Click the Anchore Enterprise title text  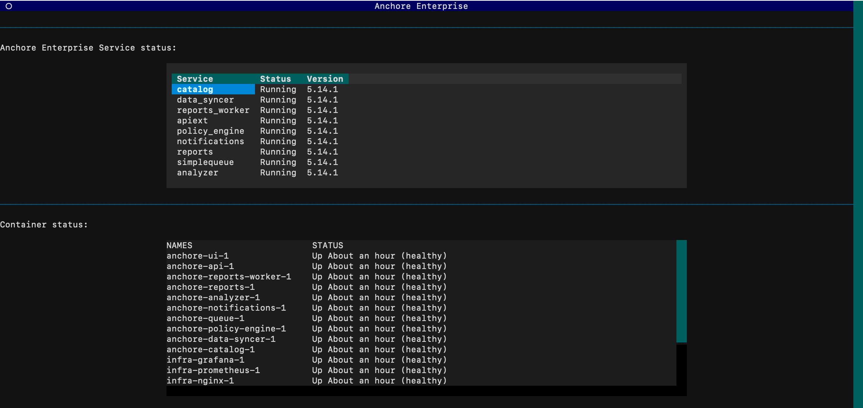421,6
